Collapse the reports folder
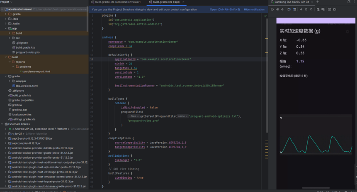Image resolution: width=357 pixels, height=192 pixels. tap(10, 62)
